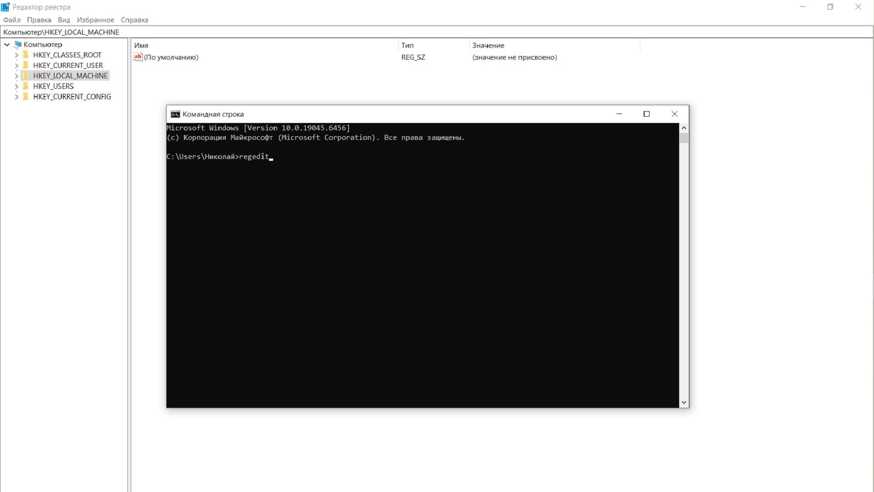The width and height of the screenshot is (874, 492).
Task: Click the default string value ab icon
Action: point(138,57)
